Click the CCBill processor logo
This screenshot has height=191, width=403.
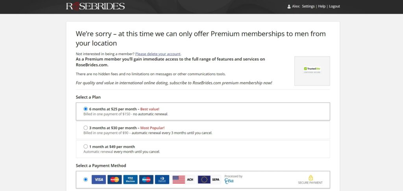tap(229, 181)
